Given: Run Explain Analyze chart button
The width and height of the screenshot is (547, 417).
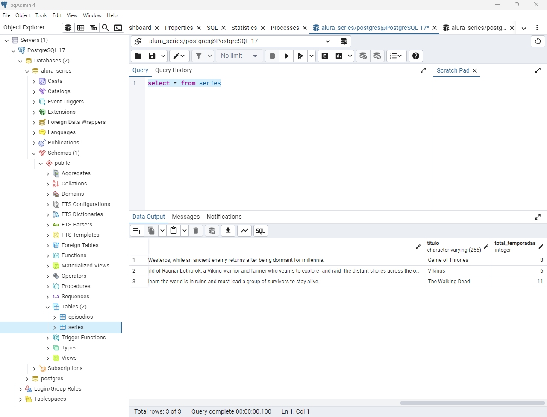Looking at the screenshot, I should (x=339, y=56).
